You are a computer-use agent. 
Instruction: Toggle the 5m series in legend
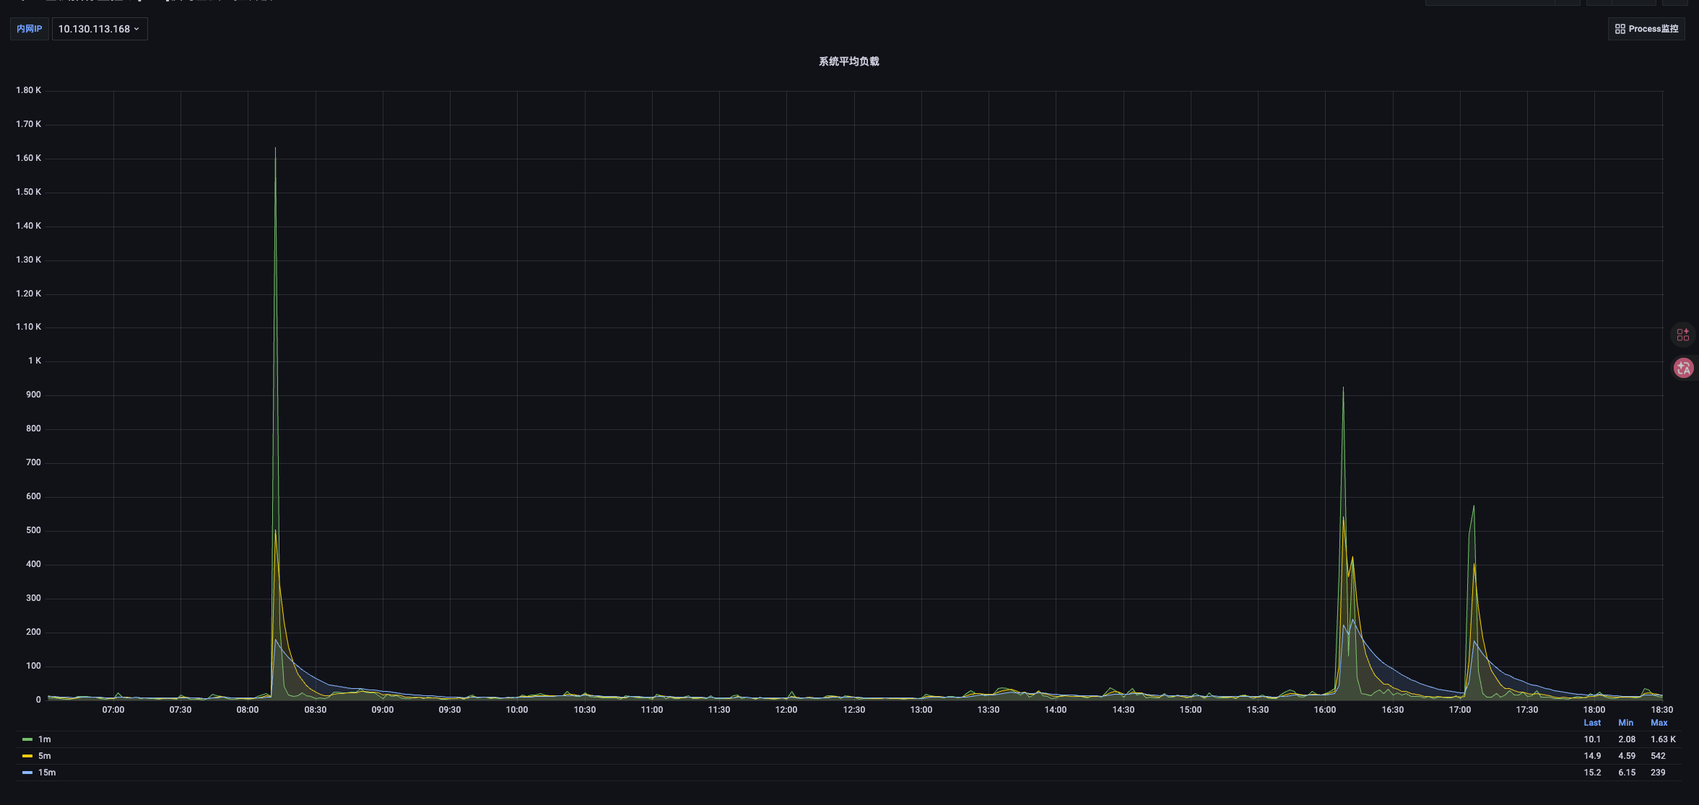pyautogui.click(x=45, y=756)
